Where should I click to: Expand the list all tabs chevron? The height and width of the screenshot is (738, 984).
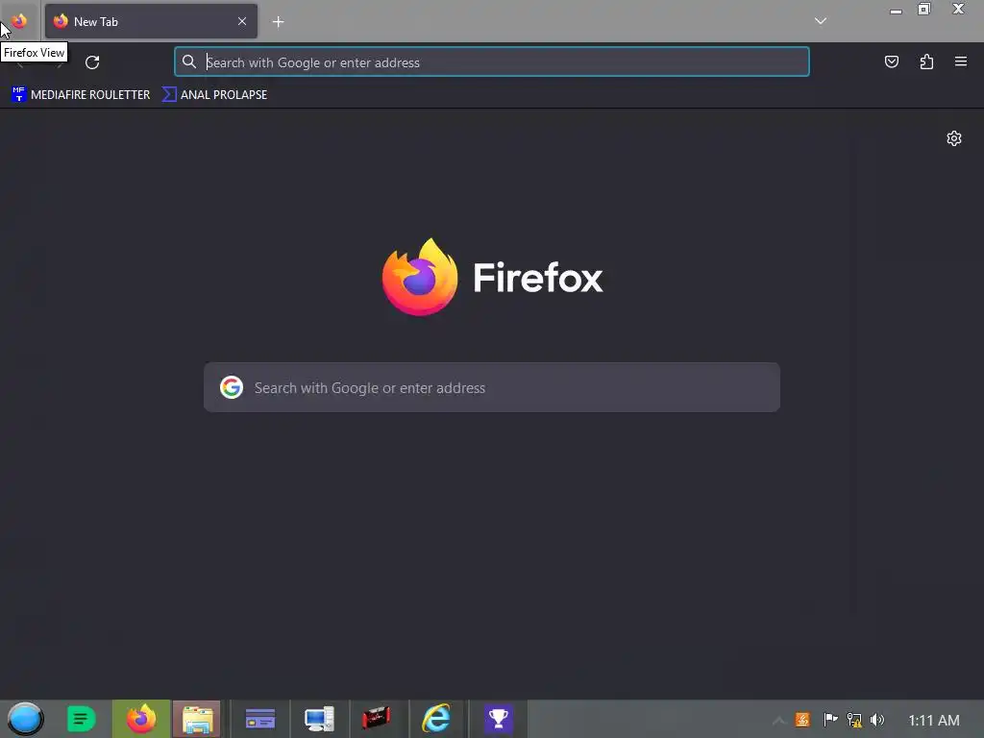821,21
